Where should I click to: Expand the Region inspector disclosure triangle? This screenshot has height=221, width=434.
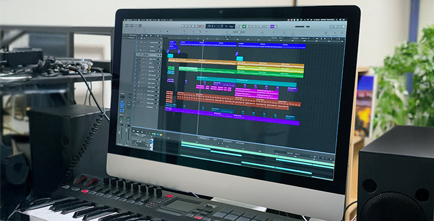(123, 35)
